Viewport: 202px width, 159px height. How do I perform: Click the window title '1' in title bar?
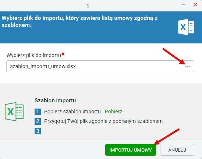click(x=88, y=6)
